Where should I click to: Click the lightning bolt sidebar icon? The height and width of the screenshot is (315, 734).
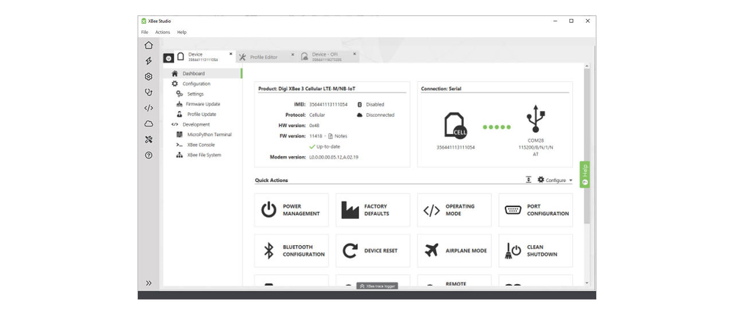coord(149,61)
